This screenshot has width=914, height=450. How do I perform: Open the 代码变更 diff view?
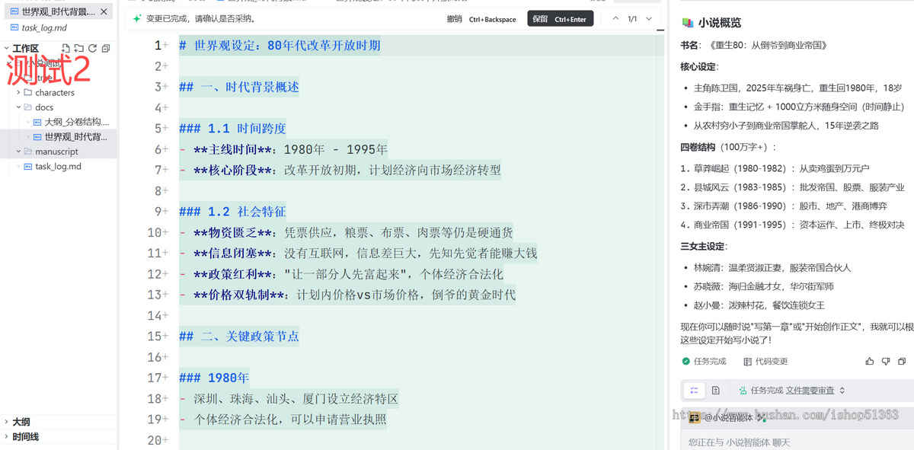[765, 362]
